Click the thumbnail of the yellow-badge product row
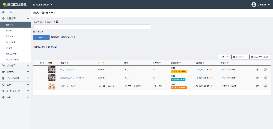Screen dimensions: 273x129 52,69
